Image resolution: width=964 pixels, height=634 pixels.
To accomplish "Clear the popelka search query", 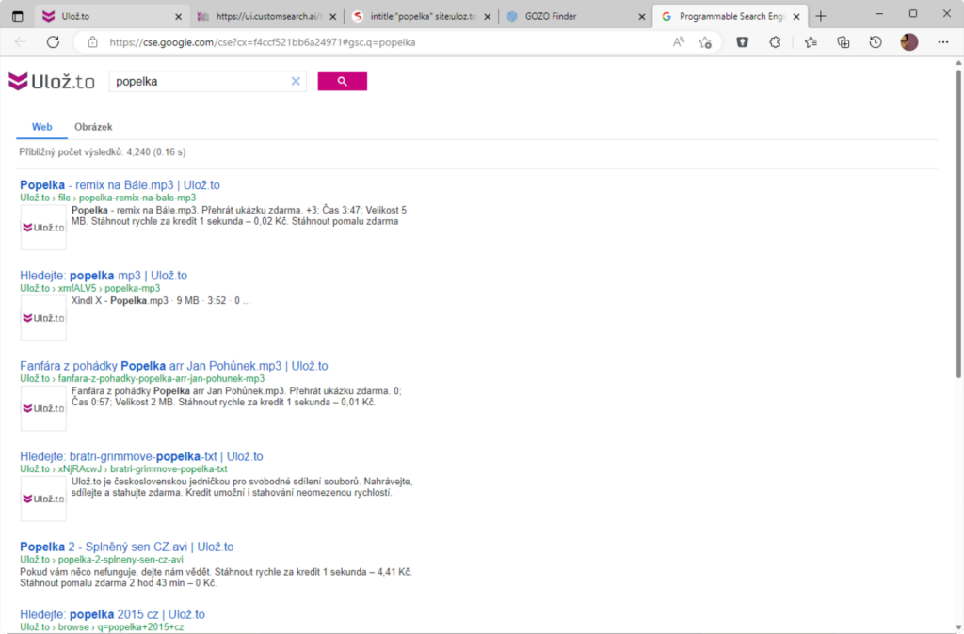I will (296, 81).
